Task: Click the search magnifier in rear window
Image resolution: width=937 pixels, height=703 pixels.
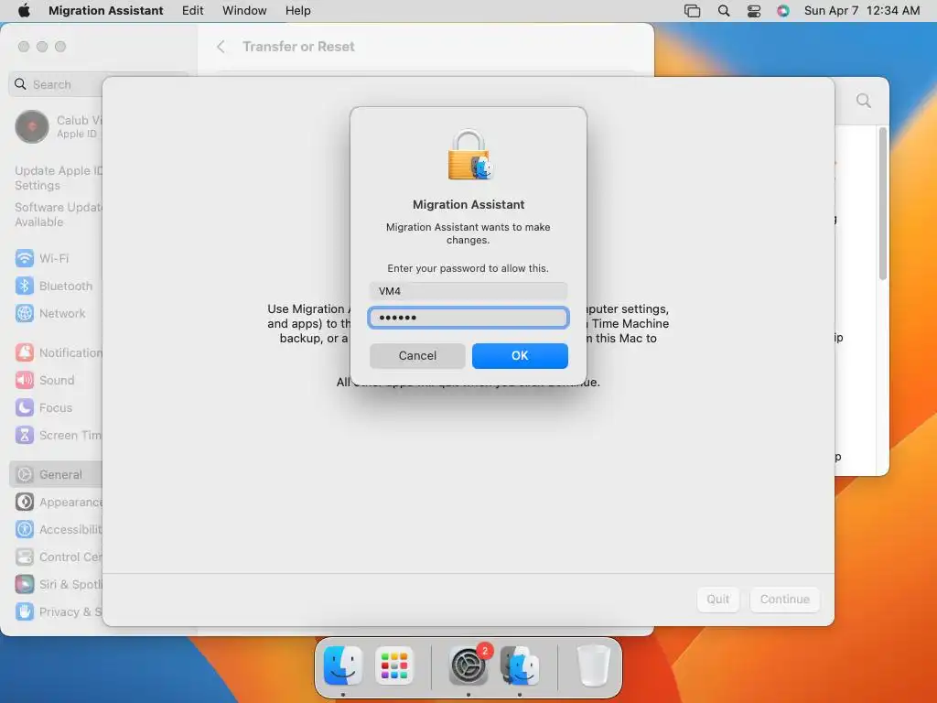Action: coord(864,101)
